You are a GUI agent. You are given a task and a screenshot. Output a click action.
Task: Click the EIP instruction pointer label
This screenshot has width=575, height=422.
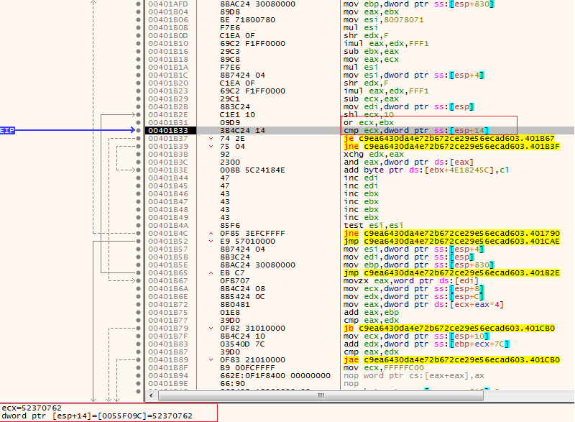[x=7, y=130]
